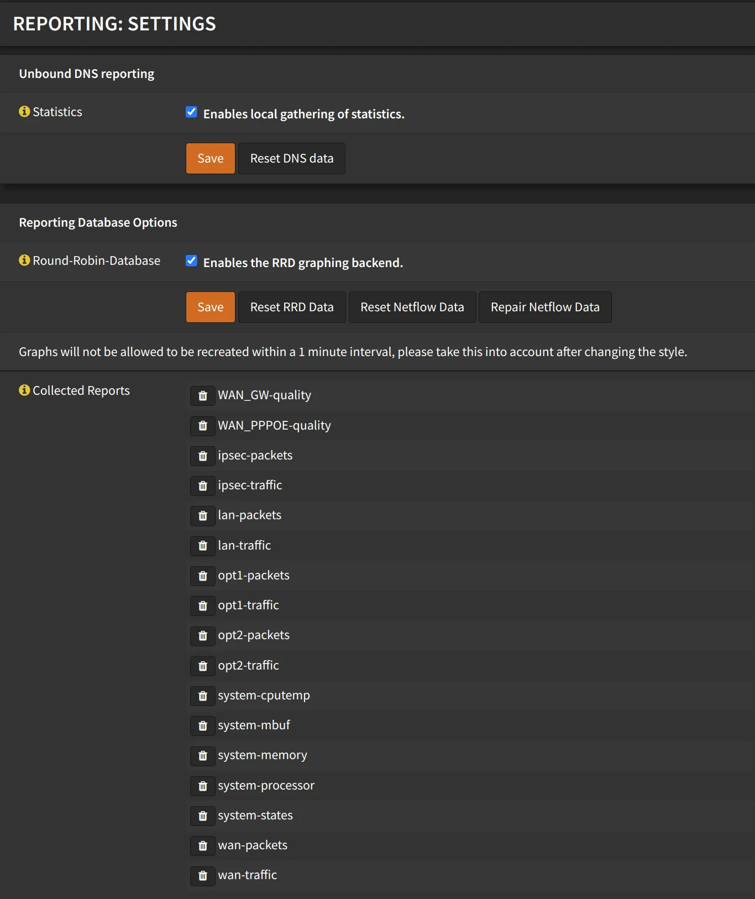Click the WAN_PPPOE-quality report name

(274, 426)
